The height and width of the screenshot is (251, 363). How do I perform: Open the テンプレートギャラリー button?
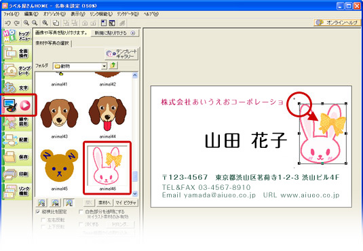coord(121,54)
